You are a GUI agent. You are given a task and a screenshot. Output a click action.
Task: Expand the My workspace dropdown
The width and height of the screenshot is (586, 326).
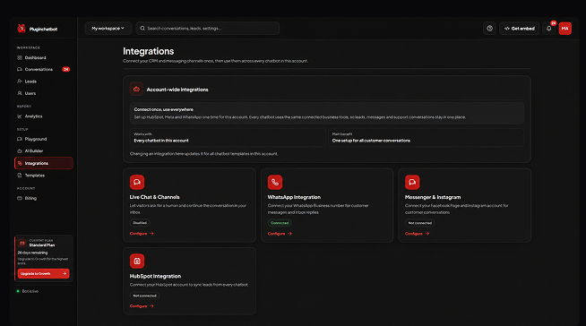108,29
